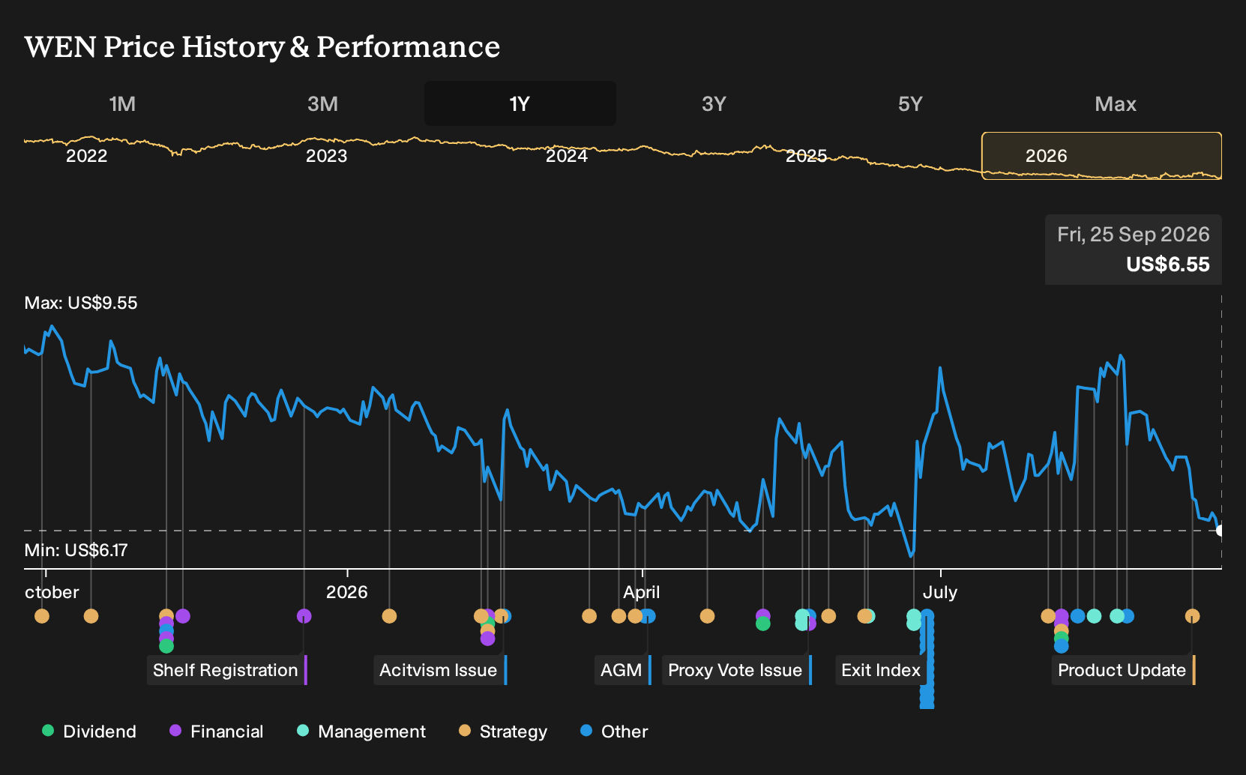Click the 2023 label in overview chart

[x=327, y=156]
